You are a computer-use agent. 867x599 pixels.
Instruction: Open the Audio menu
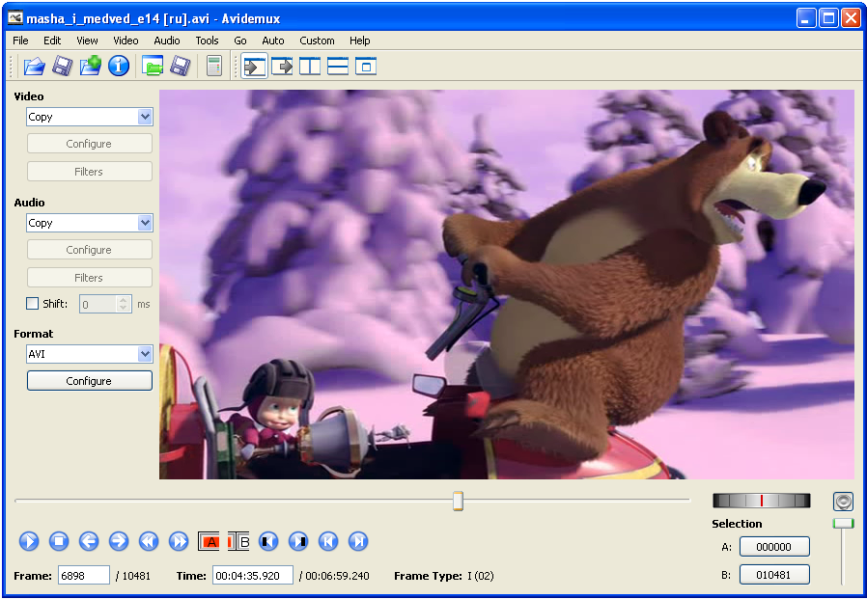tap(167, 41)
